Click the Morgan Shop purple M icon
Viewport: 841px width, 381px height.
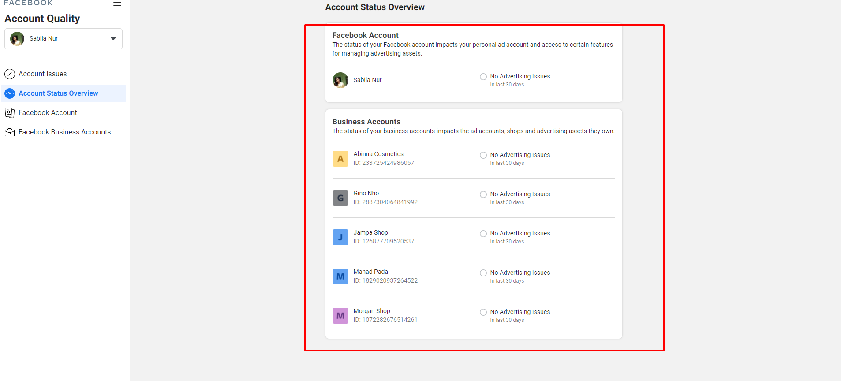340,316
